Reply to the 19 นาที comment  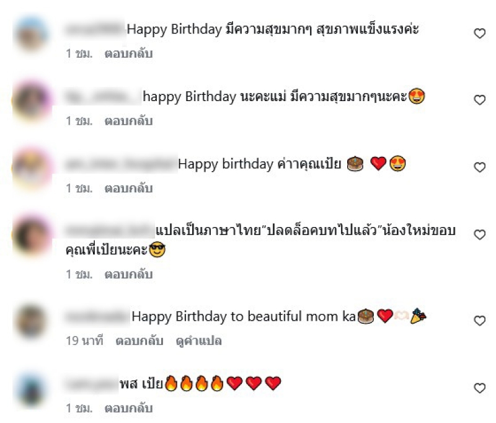tap(139, 341)
